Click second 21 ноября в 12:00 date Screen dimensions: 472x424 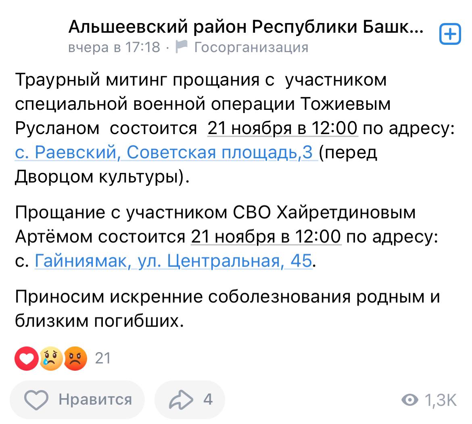(x=266, y=237)
